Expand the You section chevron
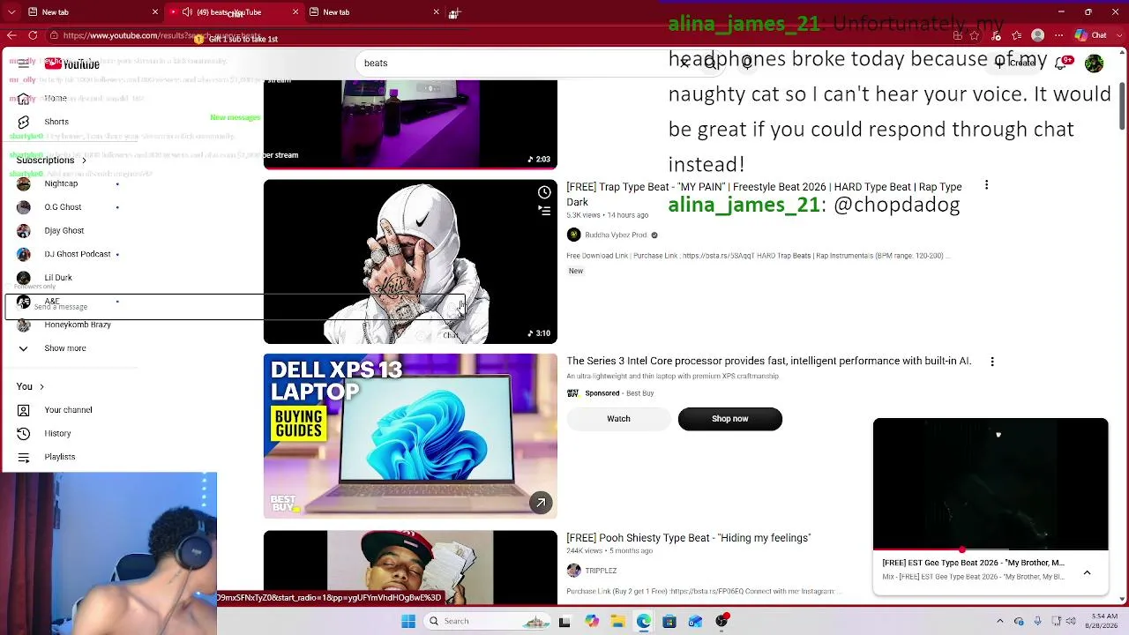 (41, 387)
